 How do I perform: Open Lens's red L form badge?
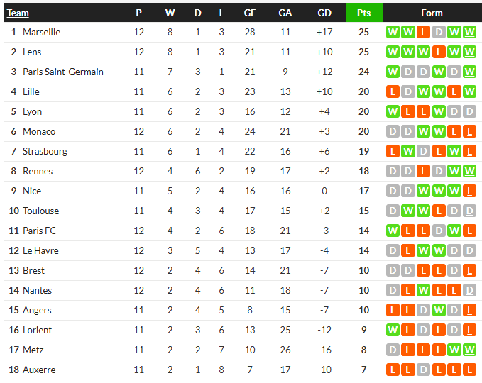coord(439,52)
